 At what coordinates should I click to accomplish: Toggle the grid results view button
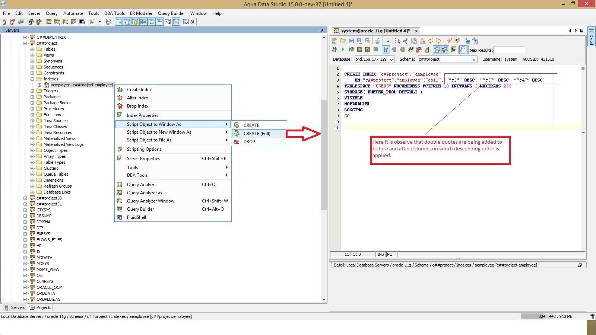click(437, 50)
